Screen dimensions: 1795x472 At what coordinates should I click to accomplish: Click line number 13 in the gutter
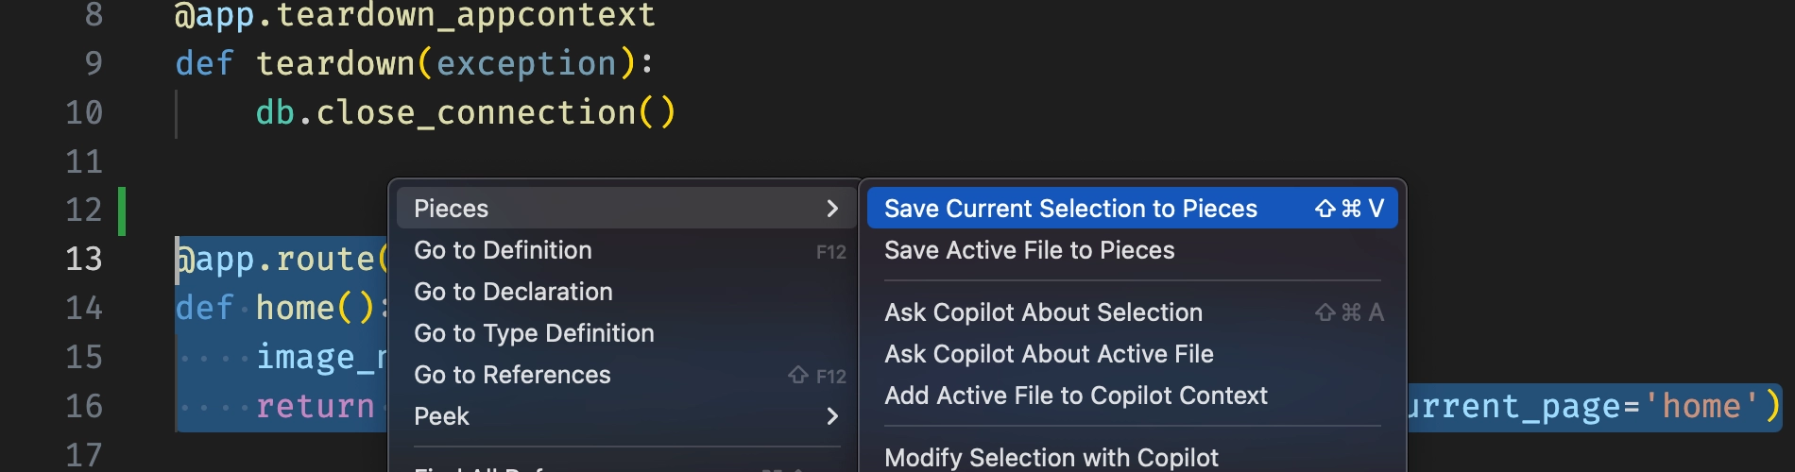click(x=83, y=259)
